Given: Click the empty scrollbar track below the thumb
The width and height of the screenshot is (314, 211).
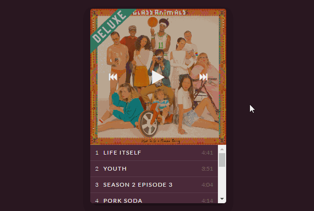Looking at the screenshot, I should pos(222,181).
